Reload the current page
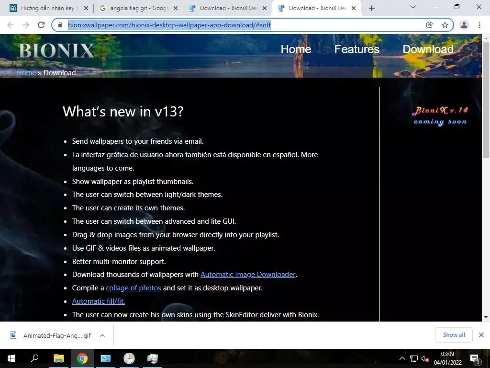Screen dimensions: 490x368 41,25
